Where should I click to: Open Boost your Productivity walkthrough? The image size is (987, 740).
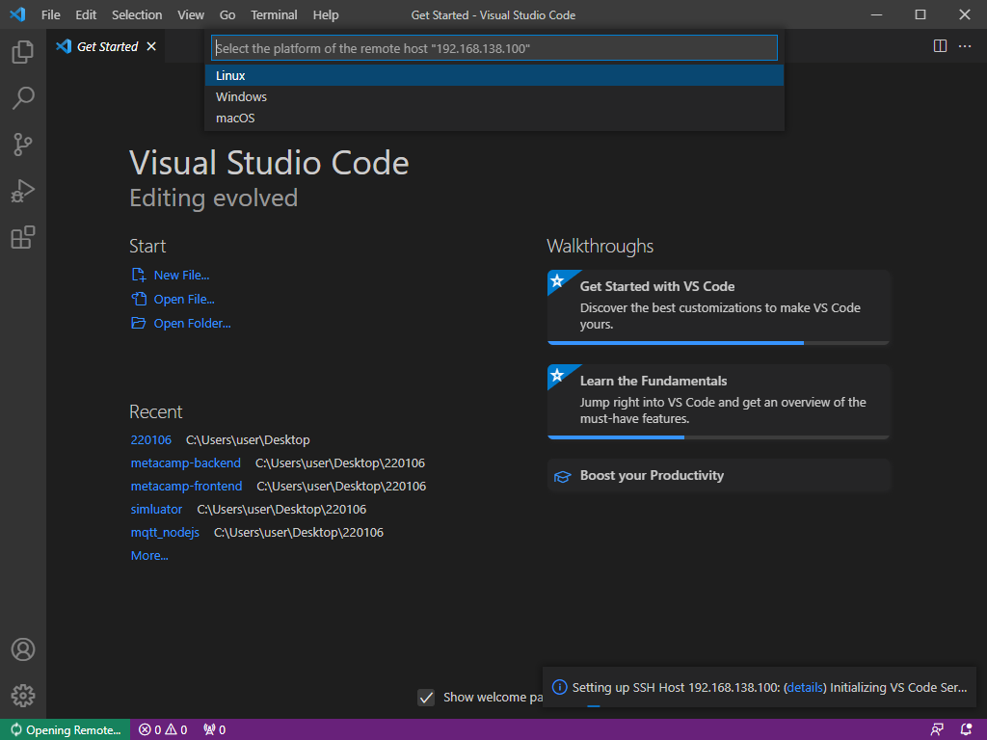(718, 475)
